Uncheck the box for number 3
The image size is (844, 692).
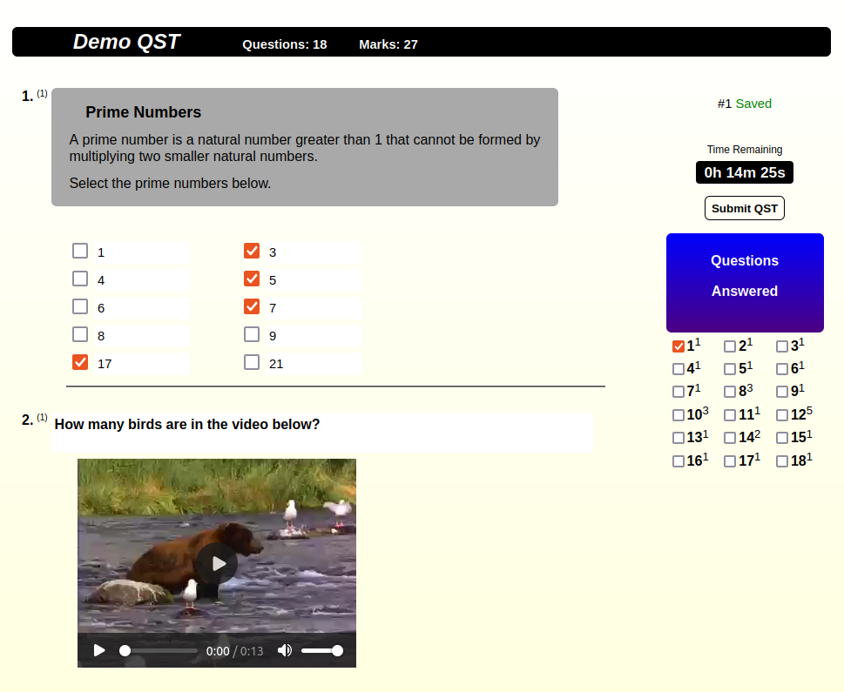pos(252,252)
